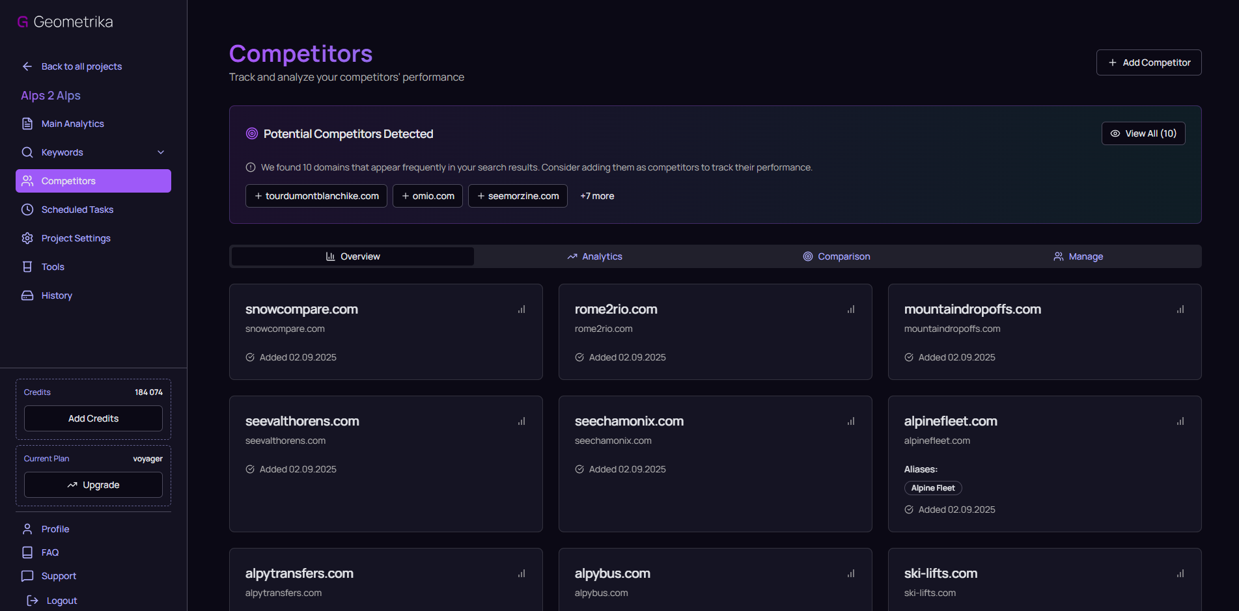Expand the +7 more suggested domains
1239x611 pixels.
point(597,196)
